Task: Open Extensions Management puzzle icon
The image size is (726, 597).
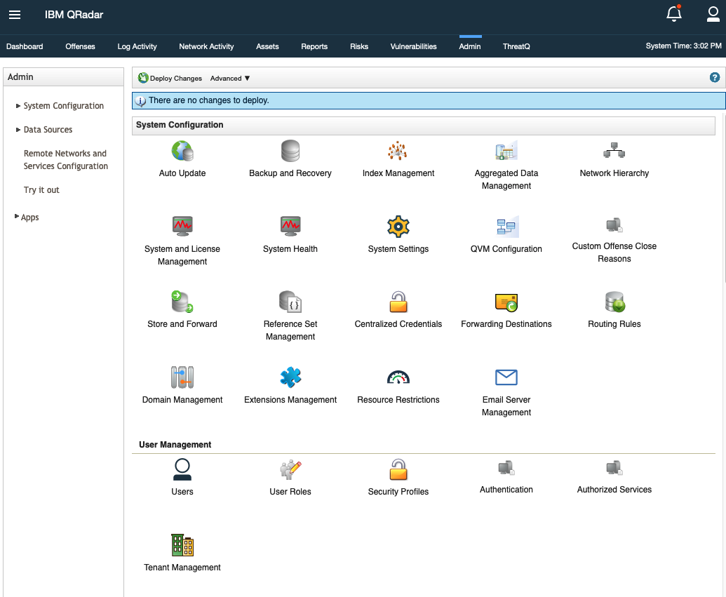Action: 290,377
